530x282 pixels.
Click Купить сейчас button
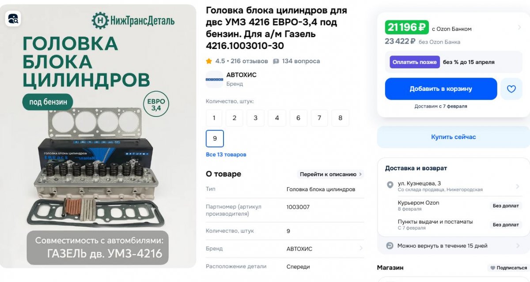[x=454, y=137]
